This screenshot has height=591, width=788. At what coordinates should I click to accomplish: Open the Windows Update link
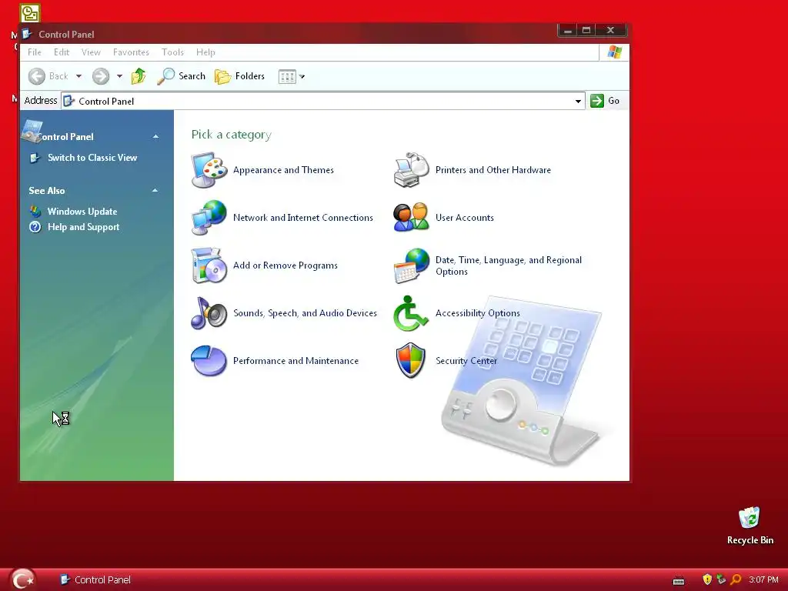[x=82, y=212]
